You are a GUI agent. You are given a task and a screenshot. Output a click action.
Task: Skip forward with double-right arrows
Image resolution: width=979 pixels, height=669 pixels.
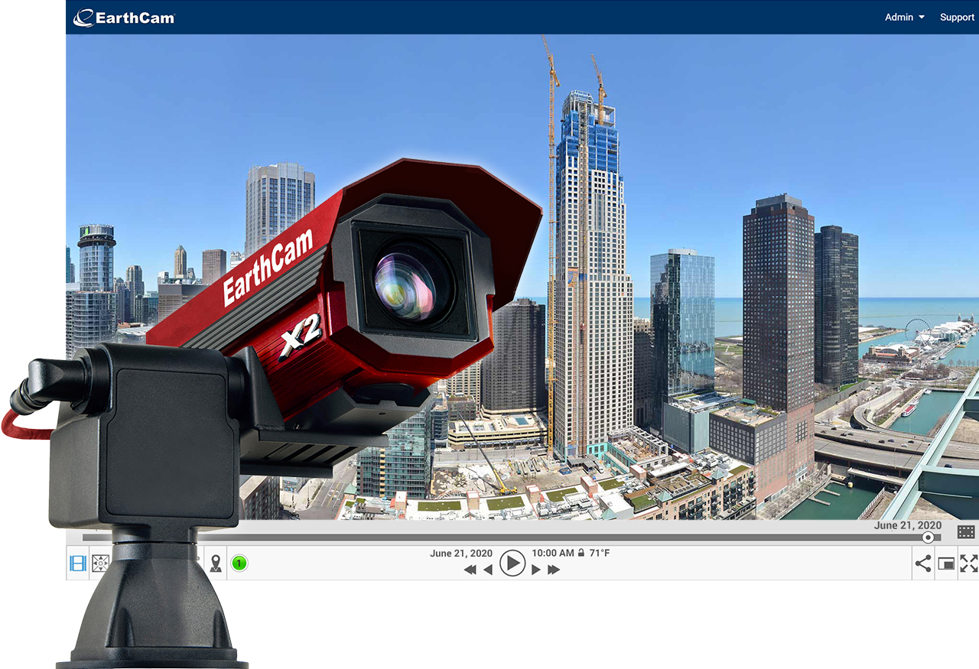point(555,570)
